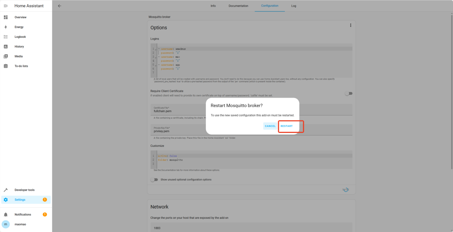Click the 1883 port input field
The height and width of the screenshot is (232, 453).
coord(251,228)
